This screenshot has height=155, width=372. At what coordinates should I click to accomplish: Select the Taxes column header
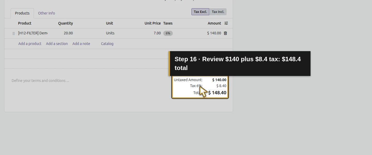168,23
